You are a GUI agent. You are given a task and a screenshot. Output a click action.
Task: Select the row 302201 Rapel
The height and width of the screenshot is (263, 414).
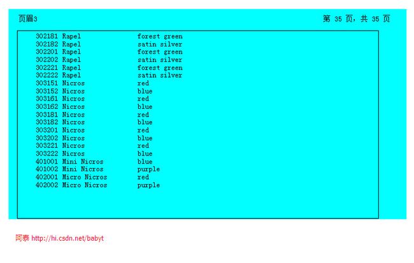coord(109,52)
